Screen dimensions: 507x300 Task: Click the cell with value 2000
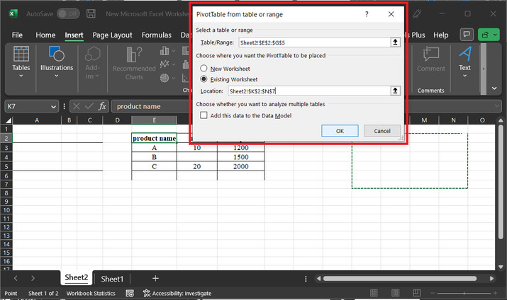pos(241,166)
